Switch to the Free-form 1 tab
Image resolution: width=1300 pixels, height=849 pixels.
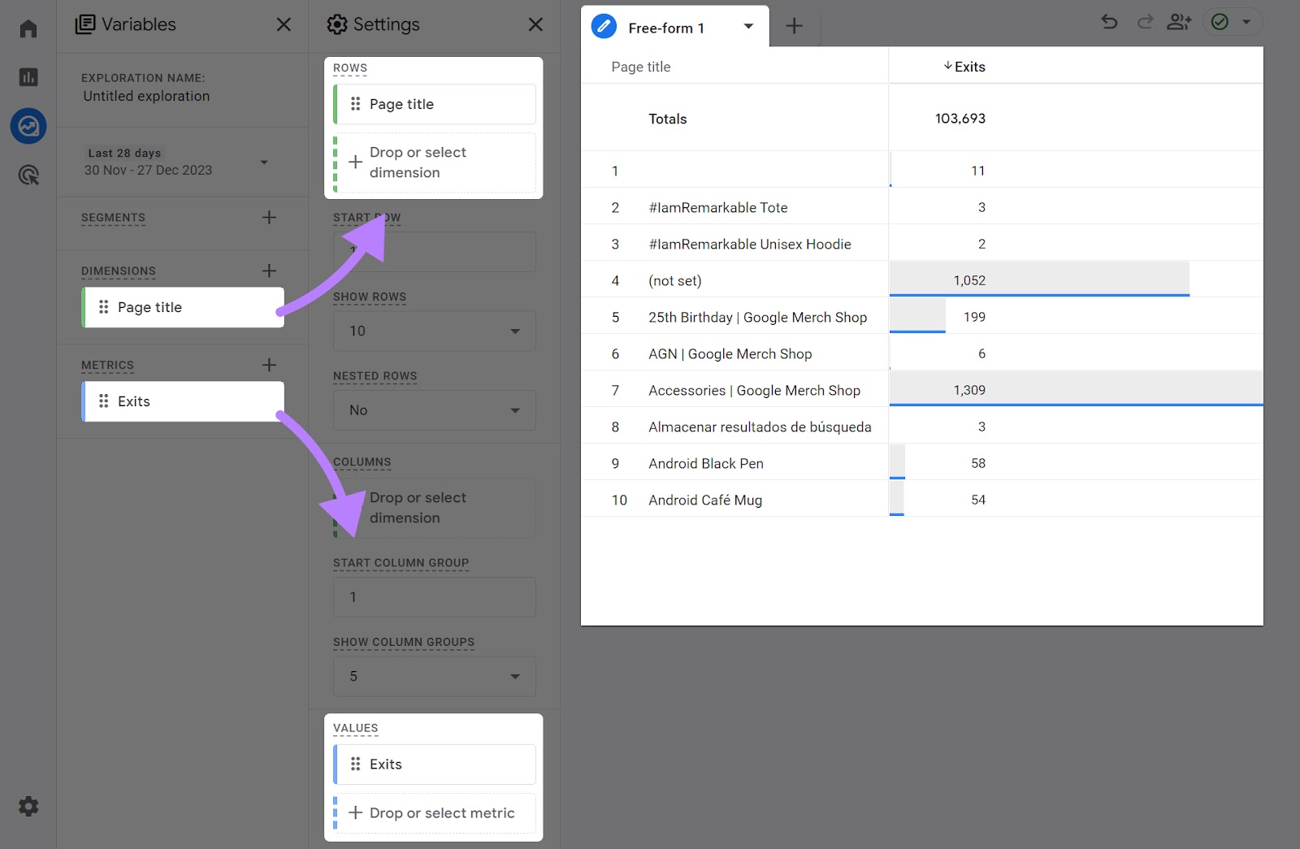click(x=666, y=27)
